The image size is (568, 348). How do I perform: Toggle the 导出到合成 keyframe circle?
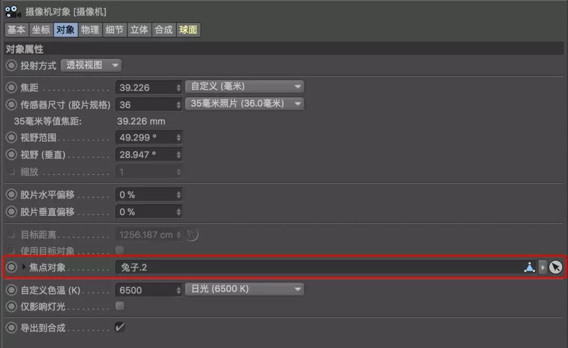12,328
